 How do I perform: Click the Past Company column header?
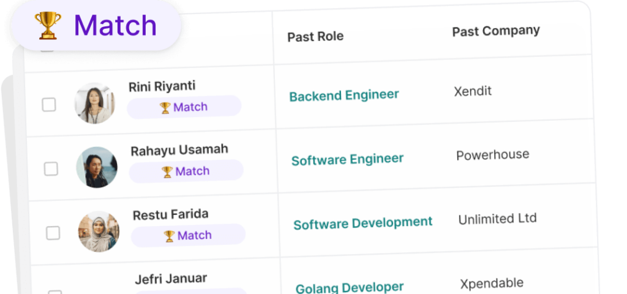tap(496, 31)
